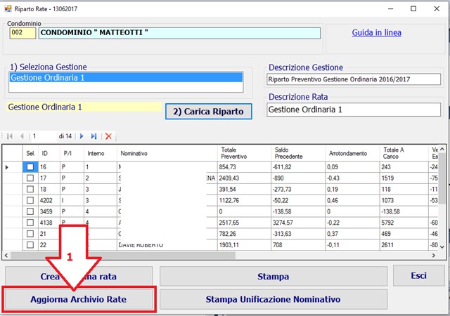This screenshot has width=450, height=316.
Task: Click cell value -138,58 under Saldo Precedente
Action: click(298, 211)
